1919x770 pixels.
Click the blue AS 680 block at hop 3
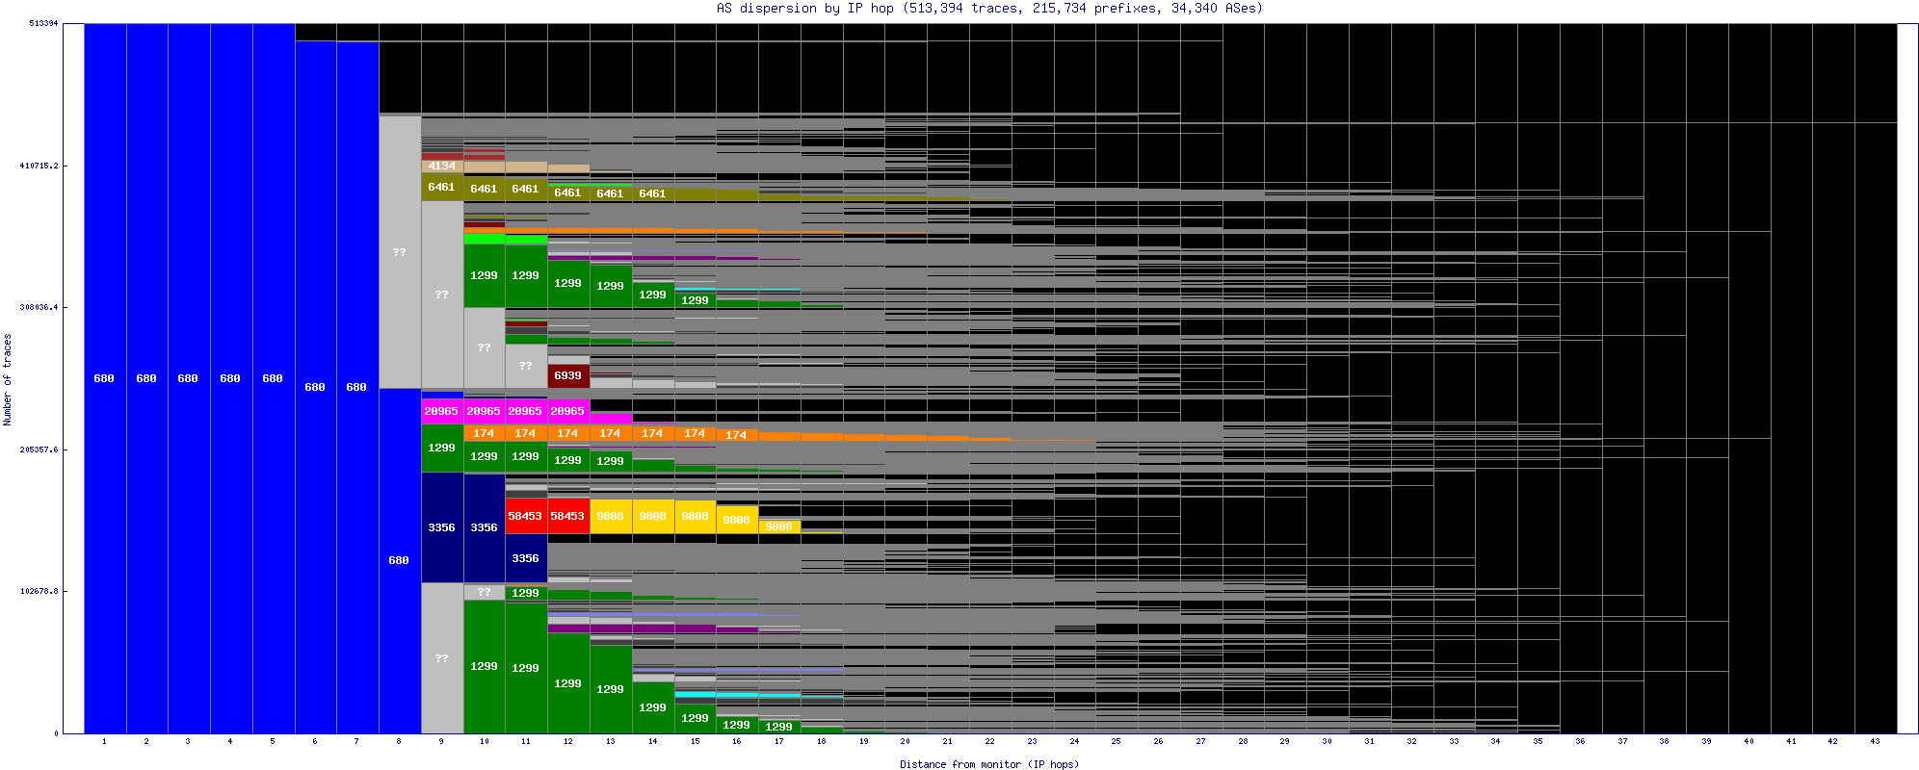tap(189, 378)
